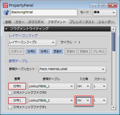120x115 pixels.
Task: Open the scale dropdown in 分布0 row
Action: (x=100, y=86)
